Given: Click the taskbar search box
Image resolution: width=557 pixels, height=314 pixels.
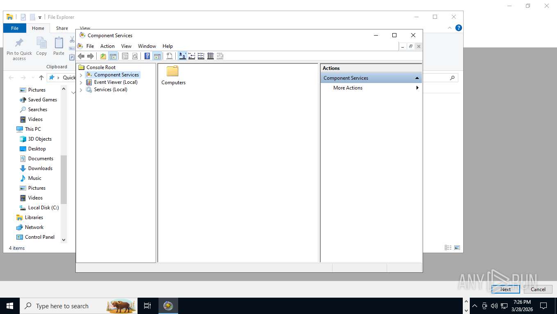Looking at the screenshot, I should pyautogui.click(x=79, y=306).
